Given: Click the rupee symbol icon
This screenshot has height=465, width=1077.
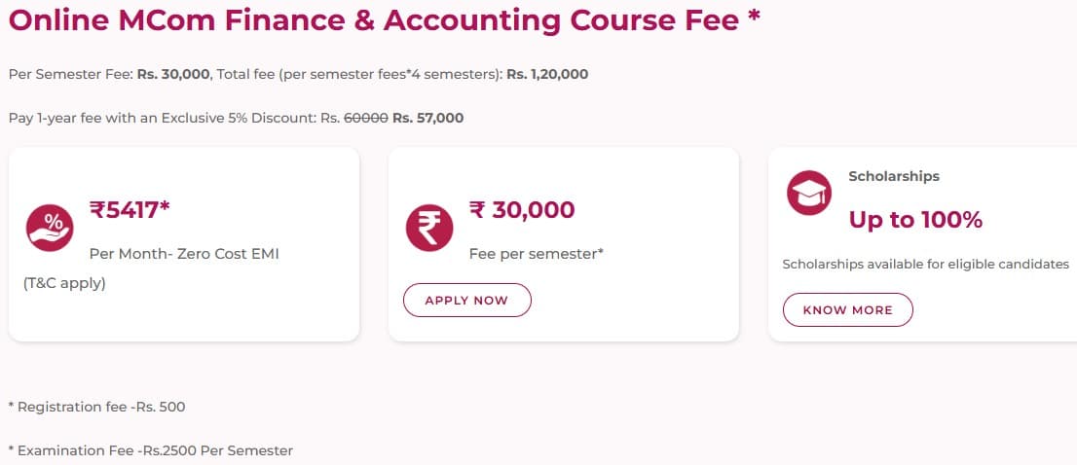Looking at the screenshot, I should tap(429, 229).
